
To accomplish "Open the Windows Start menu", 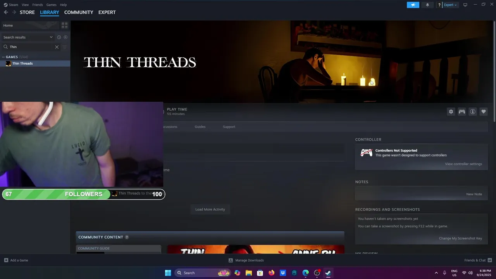I will point(168,273).
